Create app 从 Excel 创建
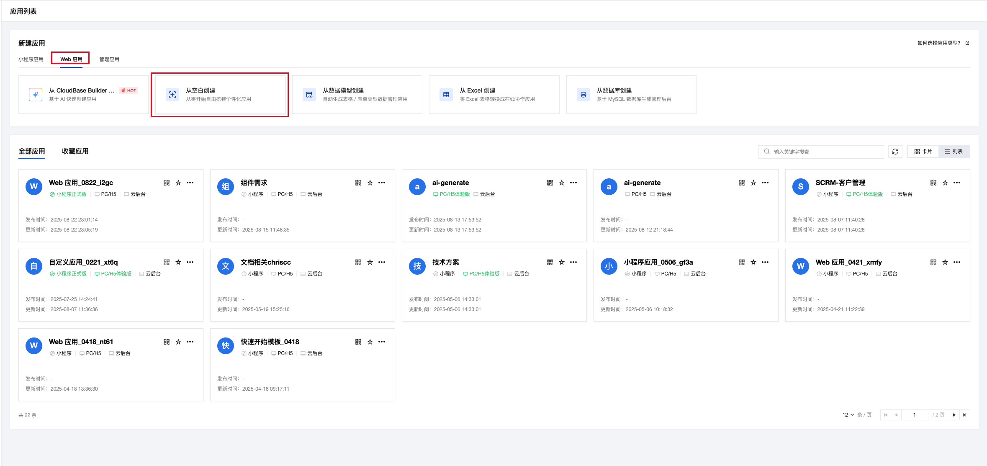 pos(494,95)
